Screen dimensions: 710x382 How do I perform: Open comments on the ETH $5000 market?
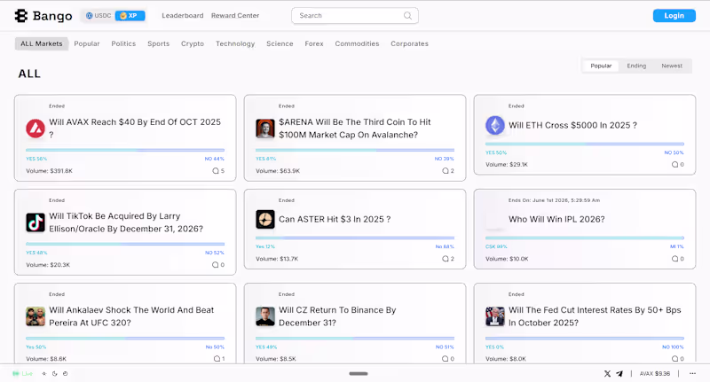tap(678, 165)
